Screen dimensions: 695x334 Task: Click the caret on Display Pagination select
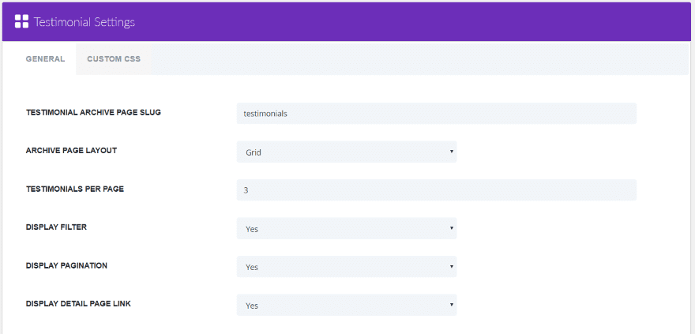coord(451,267)
